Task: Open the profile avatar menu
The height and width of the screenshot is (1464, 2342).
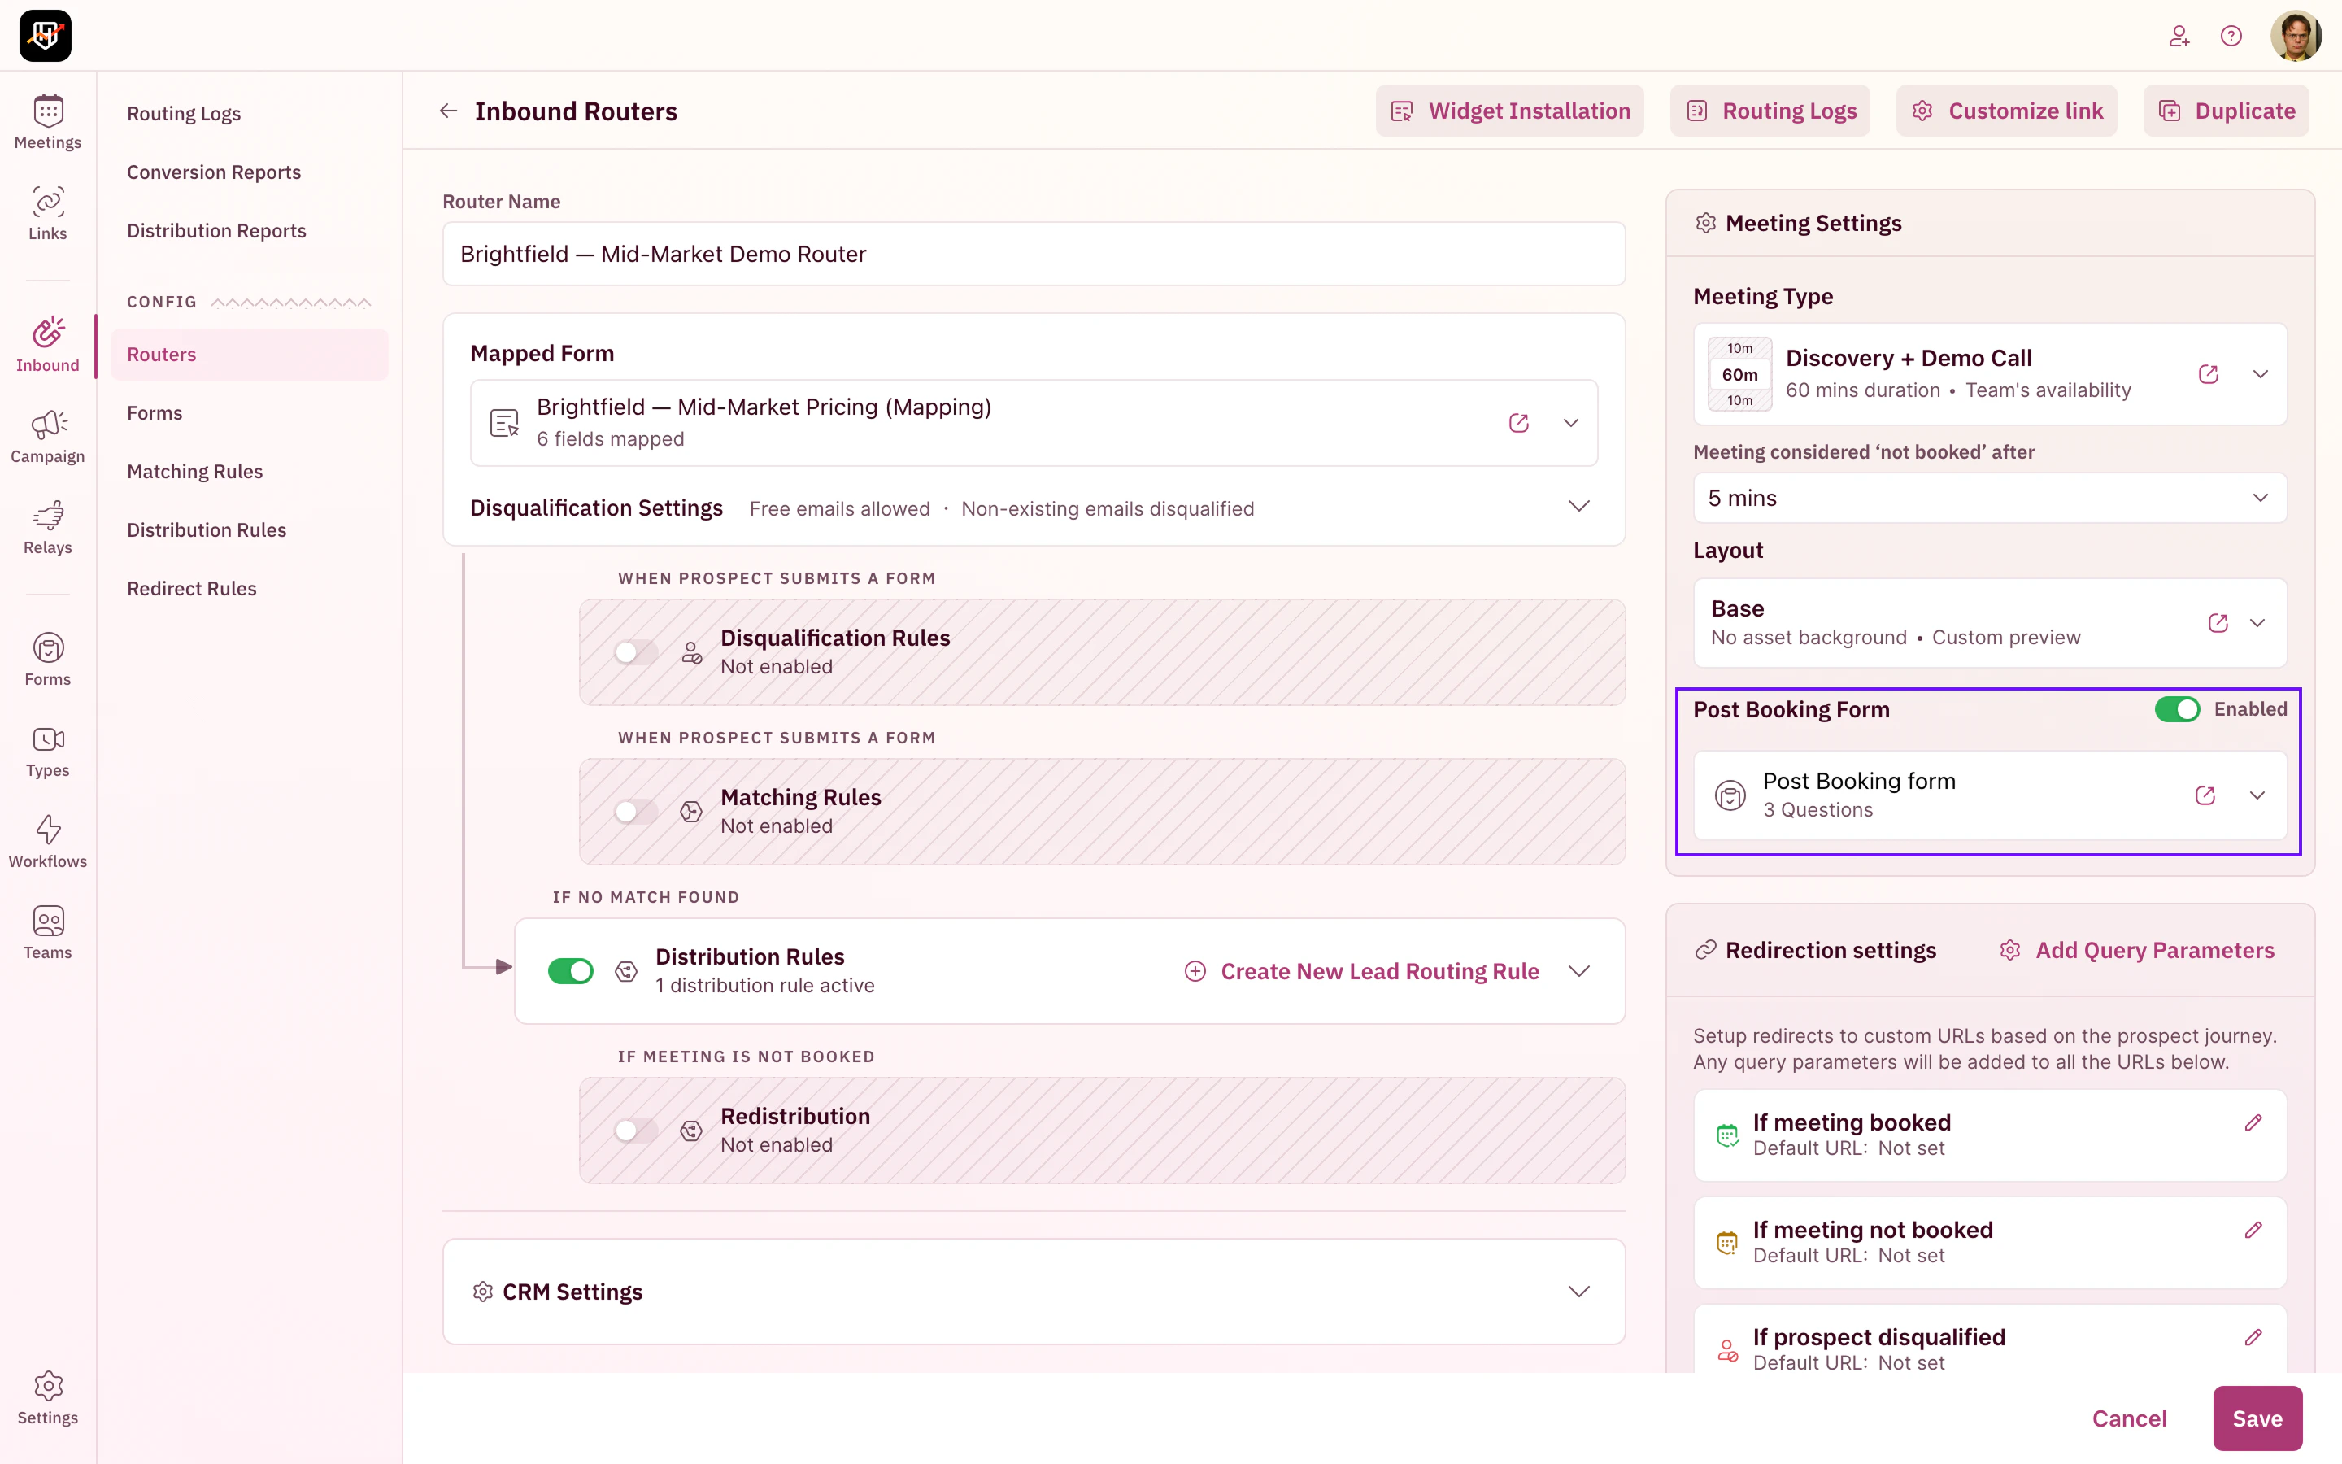Action: click(2296, 36)
